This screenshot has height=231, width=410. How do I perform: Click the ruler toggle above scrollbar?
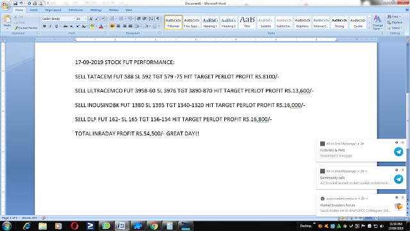[x=407, y=40]
